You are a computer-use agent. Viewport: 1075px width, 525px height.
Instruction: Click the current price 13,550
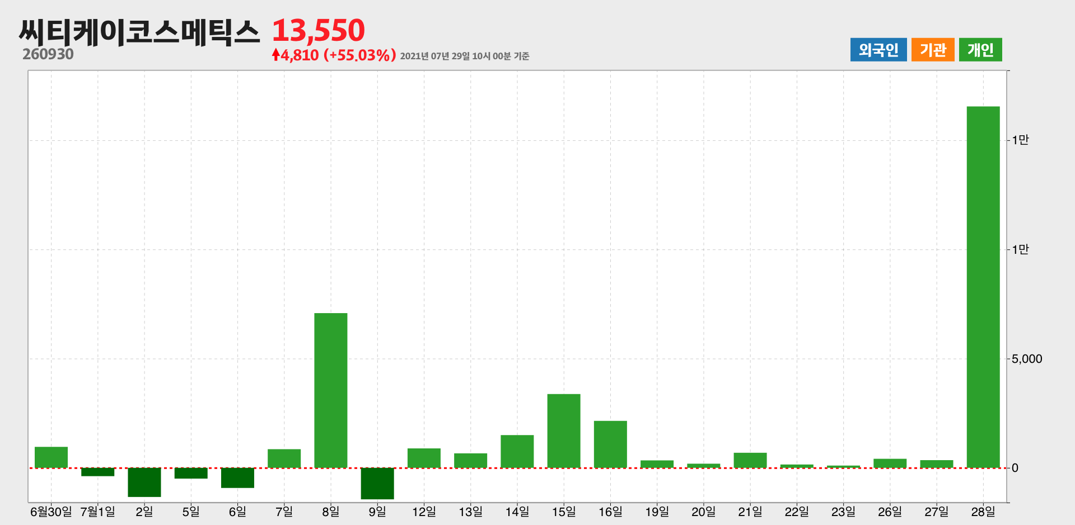(x=319, y=30)
